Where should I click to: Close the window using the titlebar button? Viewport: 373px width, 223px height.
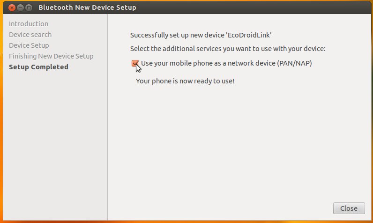coord(12,7)
